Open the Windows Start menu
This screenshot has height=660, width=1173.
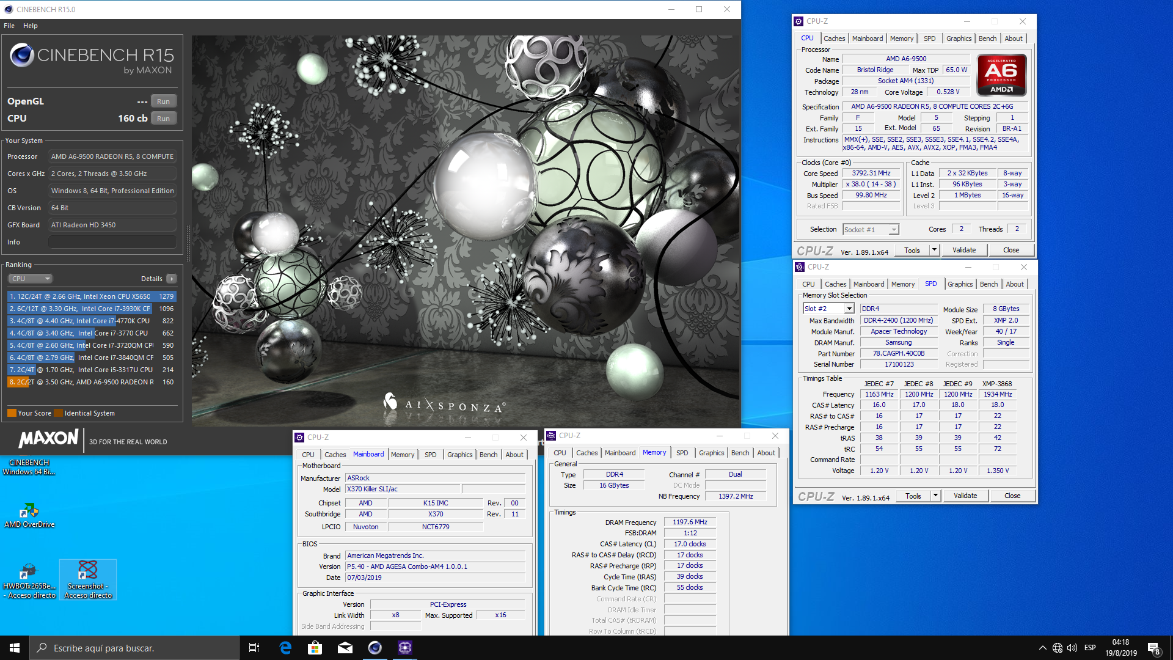(x=15, y=648)
